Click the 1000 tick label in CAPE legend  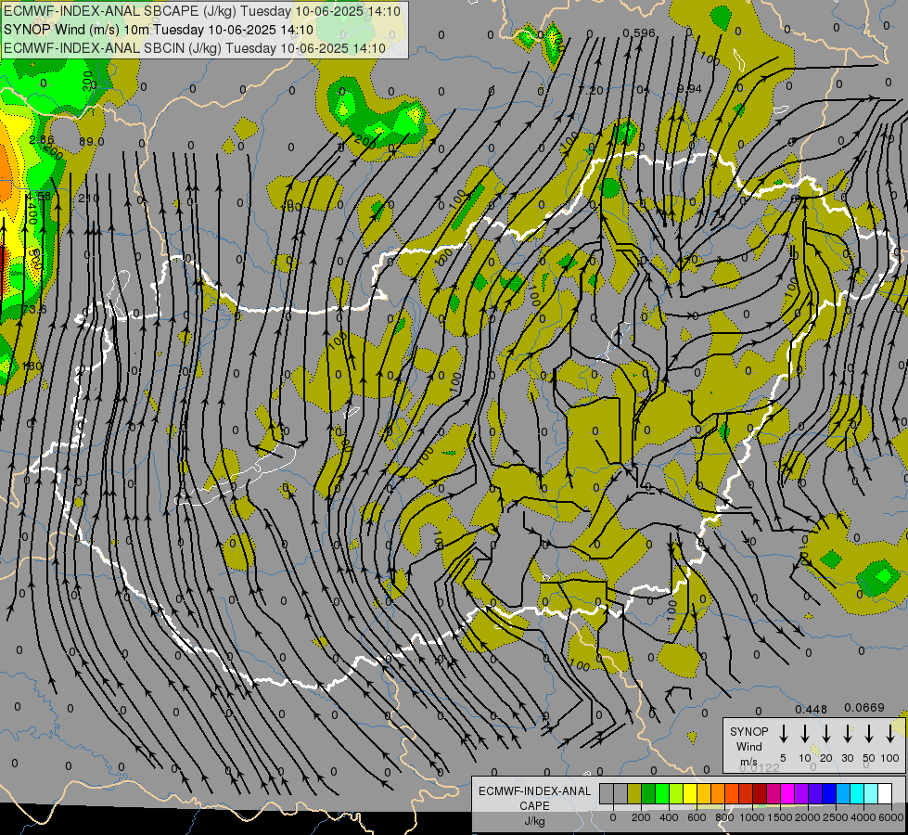pyautogui.click(x=752, y=817)
